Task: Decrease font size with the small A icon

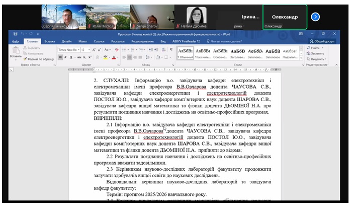Action: point(99,50)
